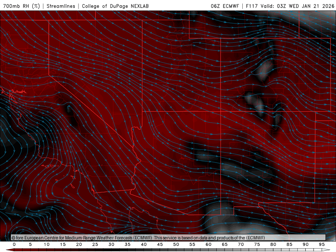Click the "95" color scale label
Viewport: 336px width, 252px height.
pyautogui.click(x=322, y=244)
